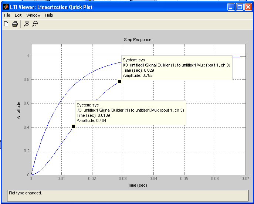Click the Time (sec) x-axis label
254x204 pixels.
(138, 185)
